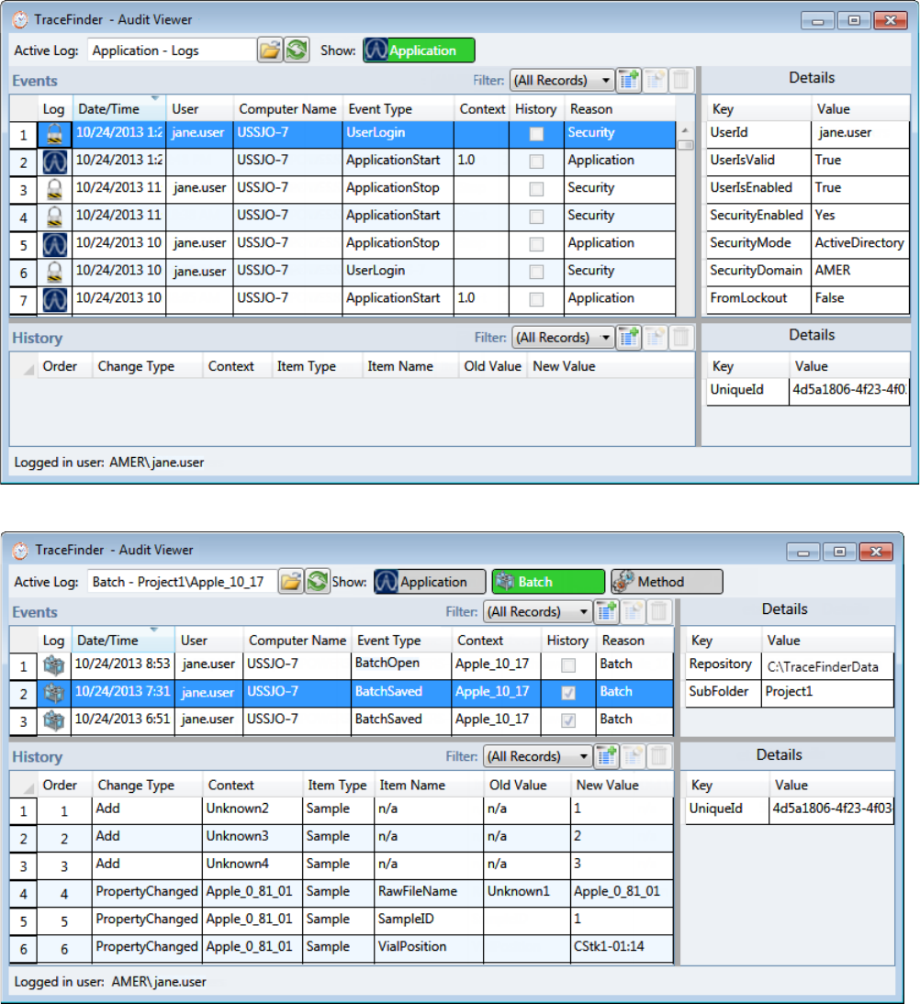The height and width of the screenshot is (1004, 920).
Task: Open log folder icon in Batch Audit Viewer
Action: tap(290, 582)
